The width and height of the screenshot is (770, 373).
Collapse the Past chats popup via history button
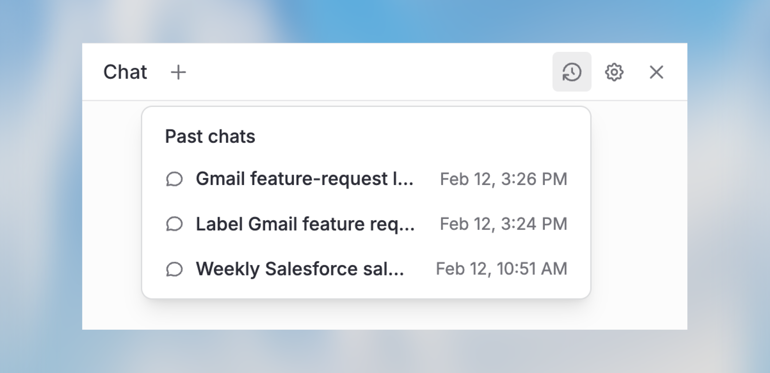click(572, 72)
